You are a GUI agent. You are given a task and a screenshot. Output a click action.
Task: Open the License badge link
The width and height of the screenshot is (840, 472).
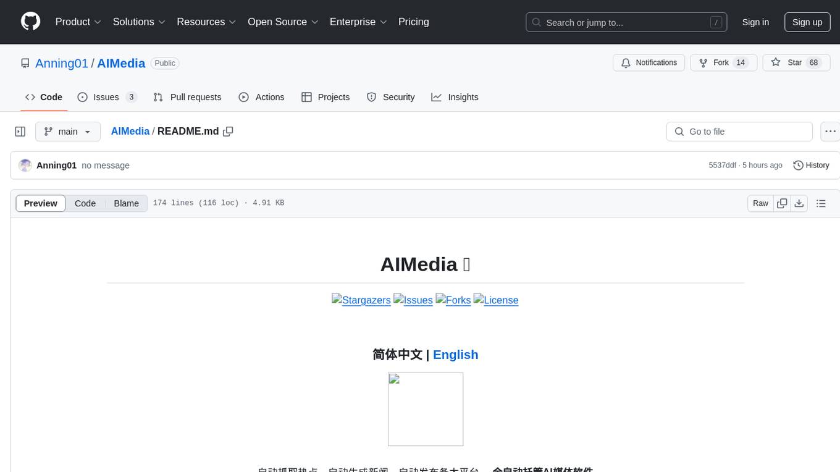(x=496, y=300)
